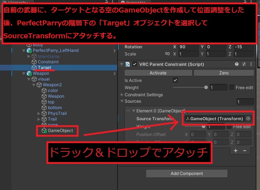The height and width of the screenshot is (190, 260).
Task: Click the PerfectParry_LeftHand prefab cube icon
Action: [29, 50]
